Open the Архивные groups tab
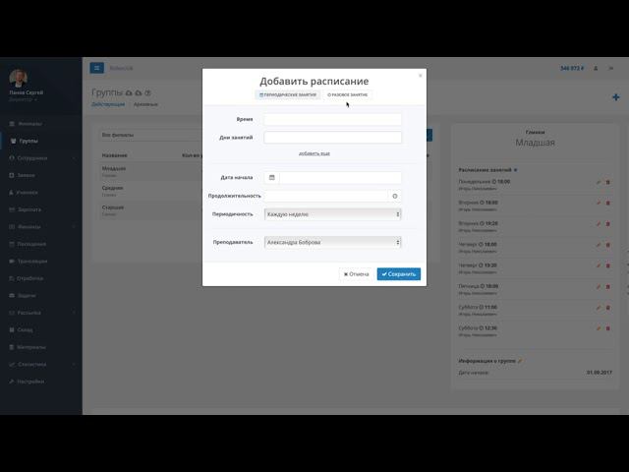The image size is (629, 472). coord(145,104)
